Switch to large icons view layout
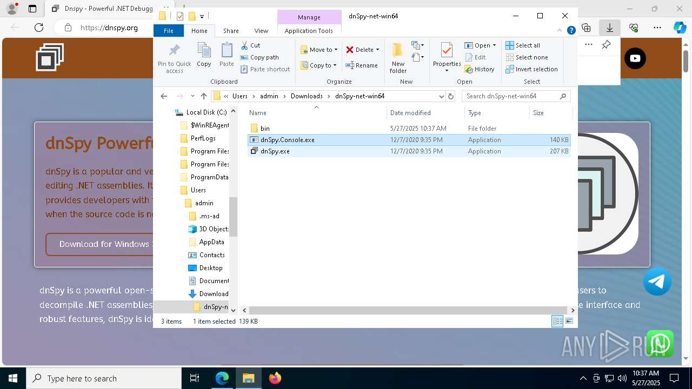Screen dimensions: 692x389 [569, 321]
